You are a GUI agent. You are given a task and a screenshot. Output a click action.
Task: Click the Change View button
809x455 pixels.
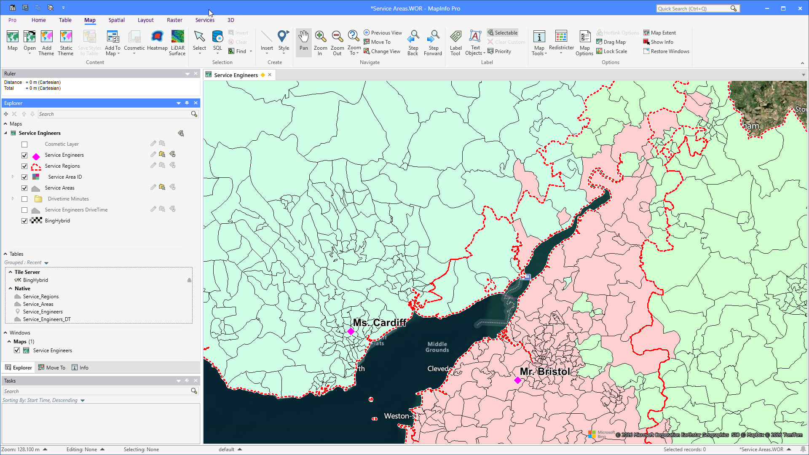382,51
